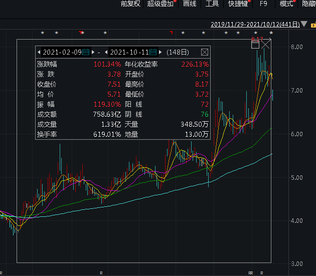Step start date 2021-02-09 backward with left arrow
316x276 pixels.
(39, 52)
